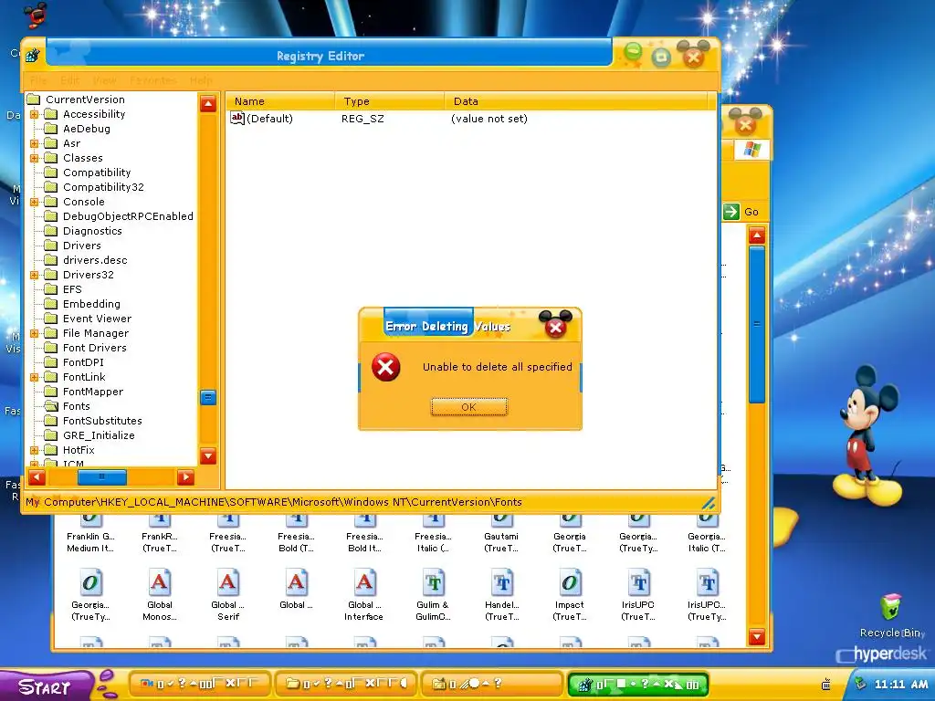935x701 pixels.
Task: Select the DebugObjectRPCEnabled key
Action: 128,216
